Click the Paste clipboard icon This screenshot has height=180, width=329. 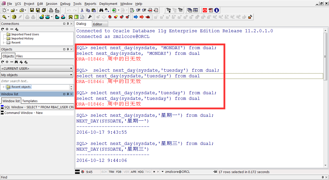pyautogui.click(x=94, y=10)
